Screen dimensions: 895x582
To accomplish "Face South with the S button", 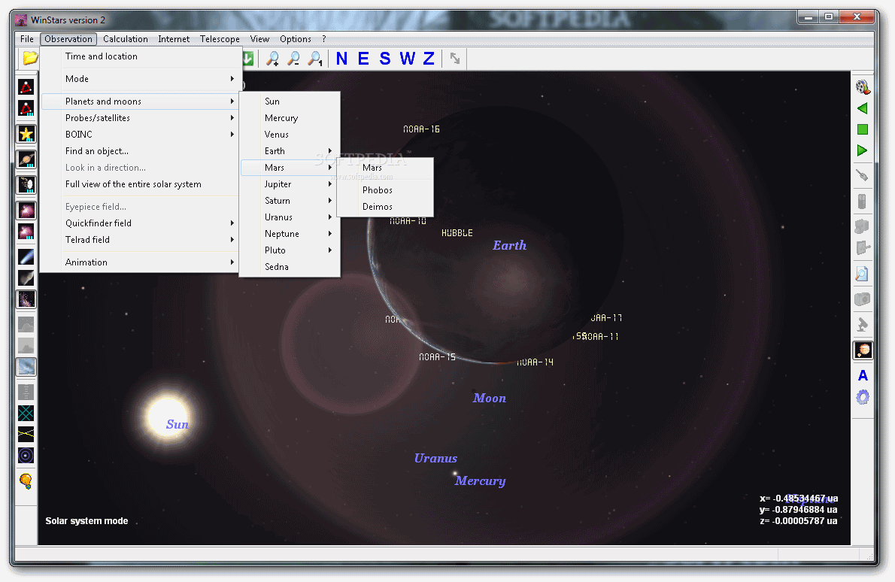I will (x=385, y=58).
